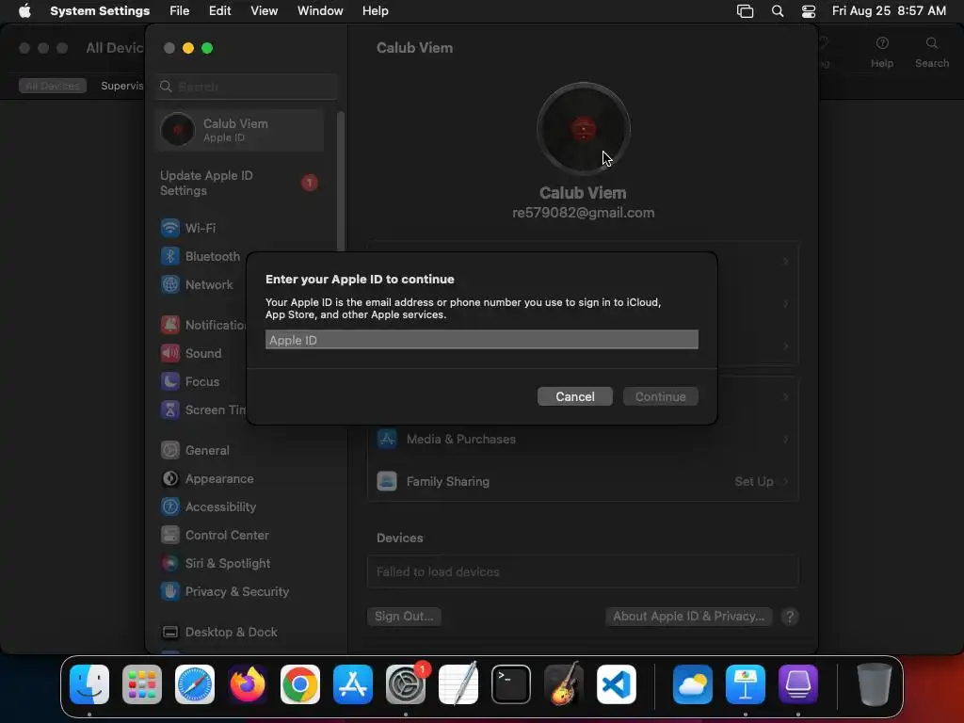Click the sidebar scrollbar
964x723 pixels.
pyautogui.click(x=340, y=181)
